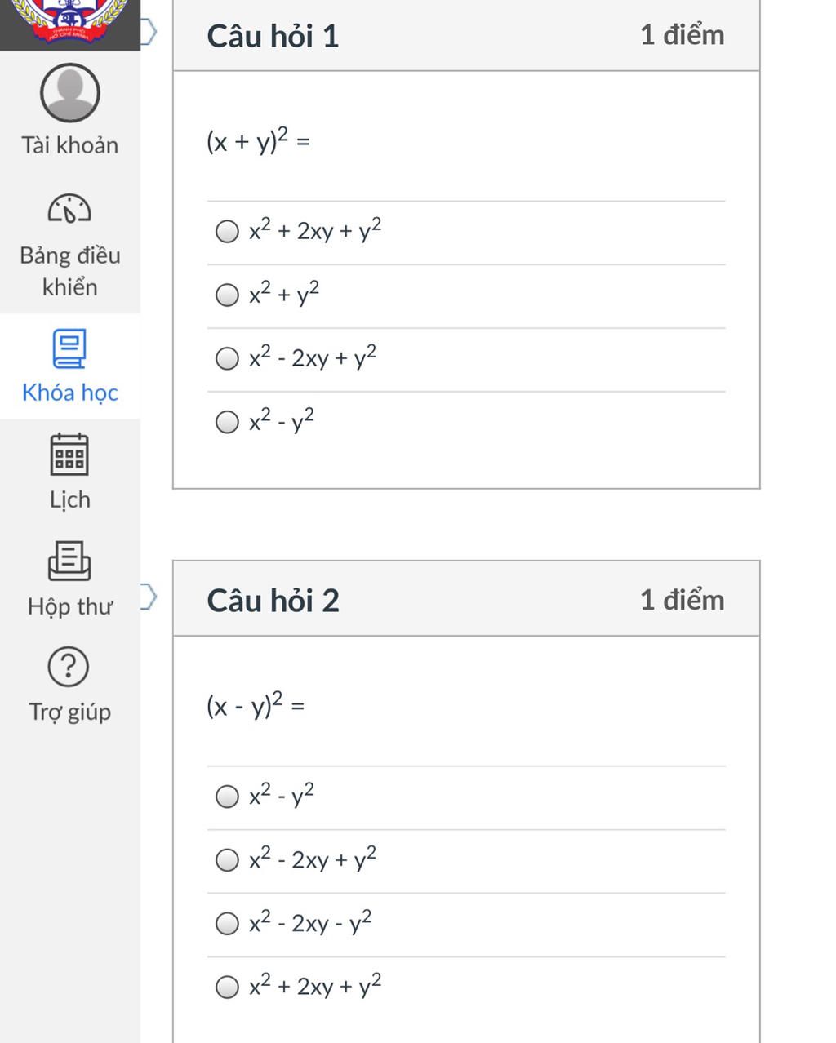This screenshot has height=1043, width=836.
Task: Click the Câu hỏi 2 header
Action: [x=273, y=601]
